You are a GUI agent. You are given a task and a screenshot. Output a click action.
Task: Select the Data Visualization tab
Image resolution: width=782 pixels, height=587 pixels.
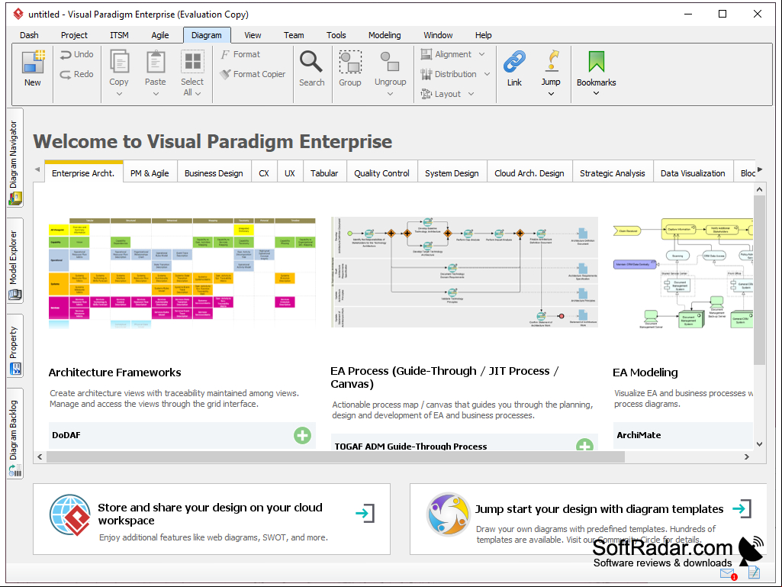coord(693,173)
